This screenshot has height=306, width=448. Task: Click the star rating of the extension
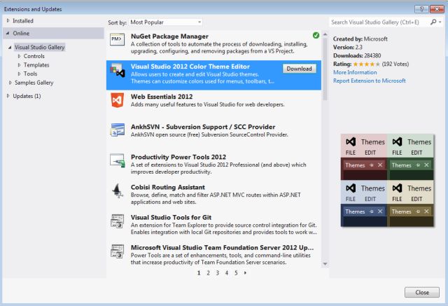coord(366,64)
